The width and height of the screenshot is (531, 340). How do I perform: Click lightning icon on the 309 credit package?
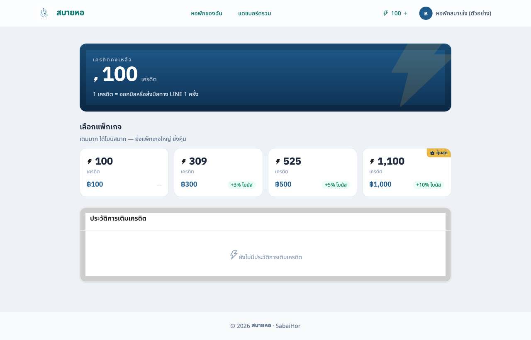[184, 162]
